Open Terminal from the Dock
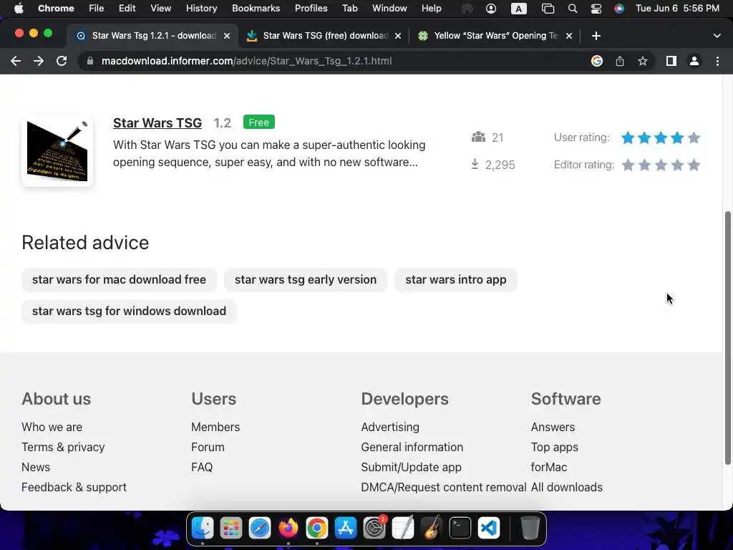This screenshot has height=550, width=733. (x=460, y=528)
